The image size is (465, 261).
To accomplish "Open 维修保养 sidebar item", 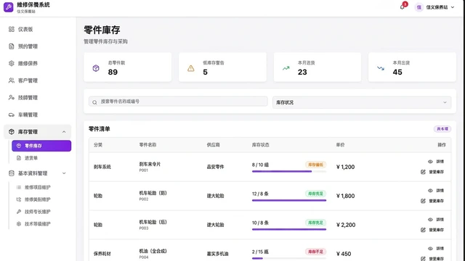I will (37, 63).
